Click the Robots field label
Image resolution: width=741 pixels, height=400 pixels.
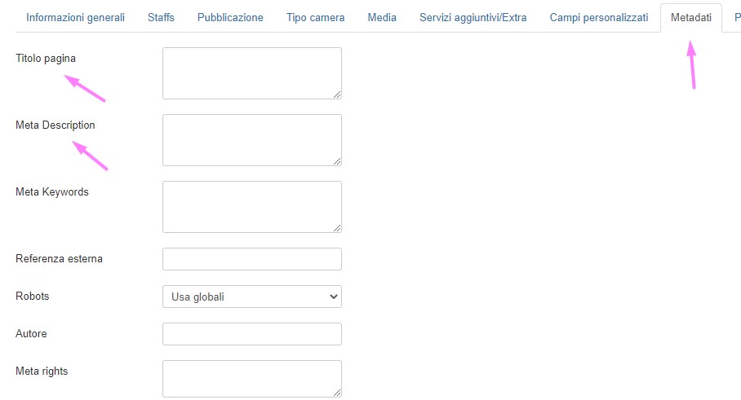click(33, 297)
